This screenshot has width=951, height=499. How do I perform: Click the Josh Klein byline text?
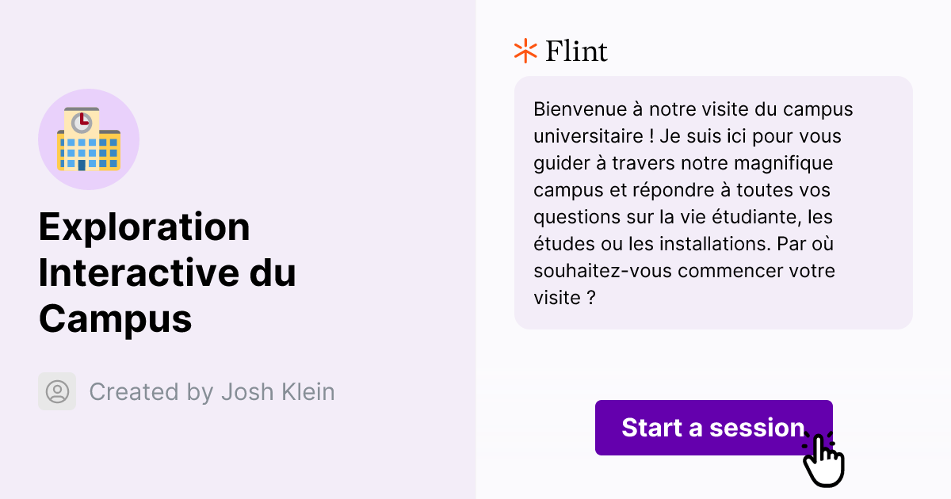(212, 391)
